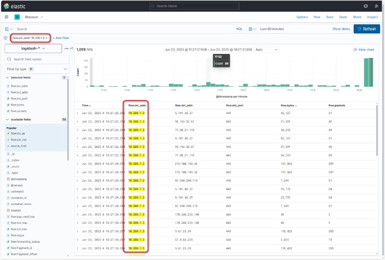Click the KQL Search query field

tap(125, 29)
